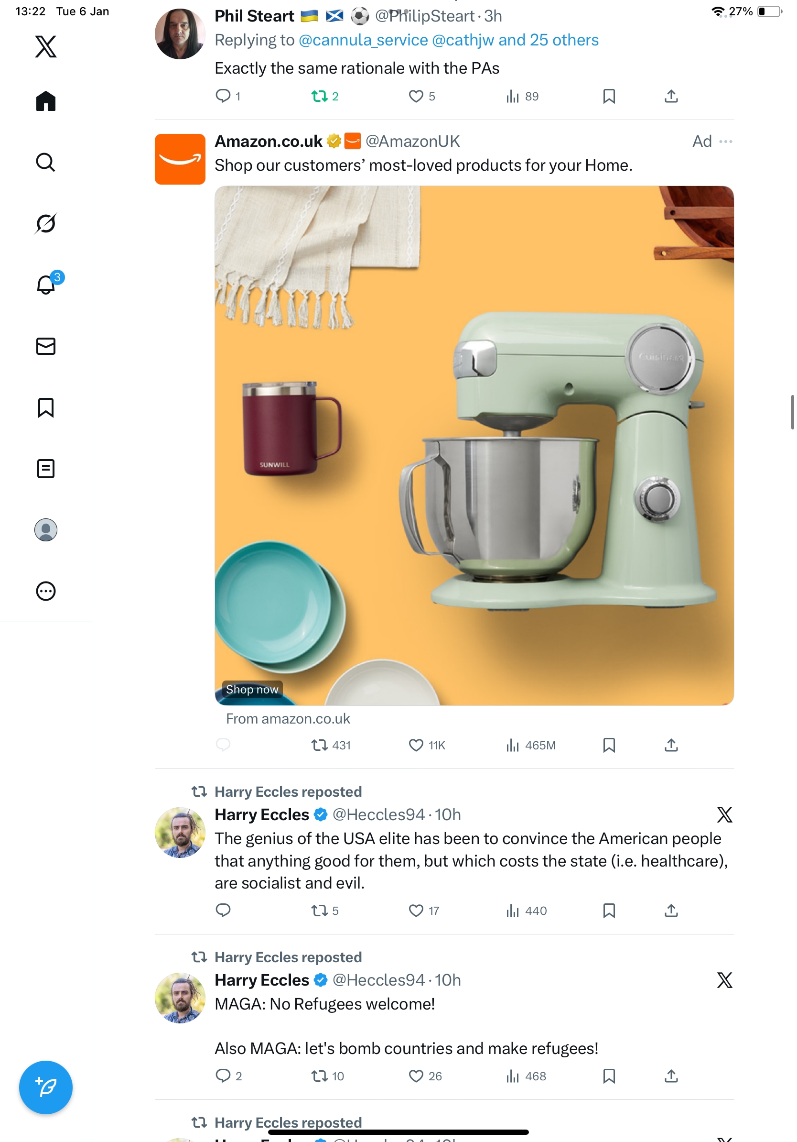Like the Amazon.co.uk ad post
This screenshot has width=797, height=1142.
[x=416, y=745]
